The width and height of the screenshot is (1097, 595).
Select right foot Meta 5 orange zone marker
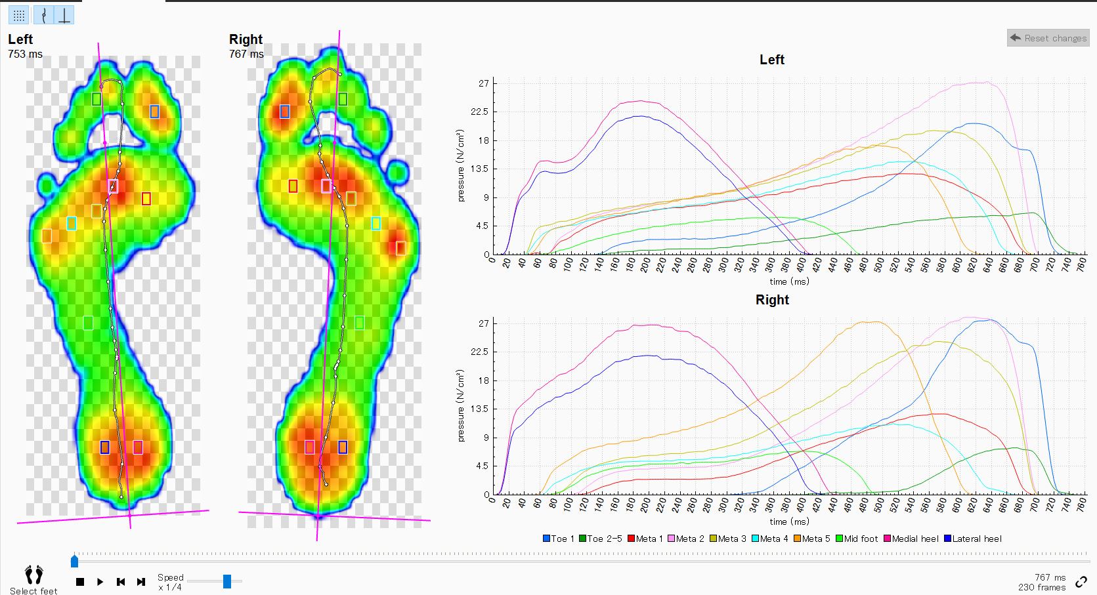pyautogui.click(x=400, y=248)
